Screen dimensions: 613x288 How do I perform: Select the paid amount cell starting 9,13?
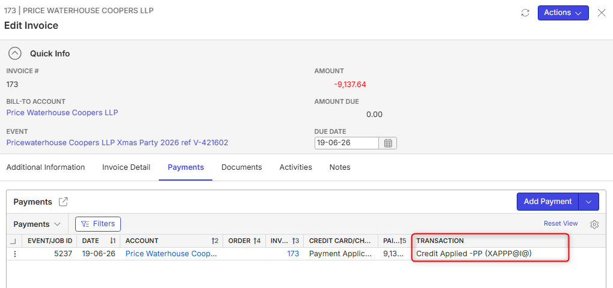[395, 254]
